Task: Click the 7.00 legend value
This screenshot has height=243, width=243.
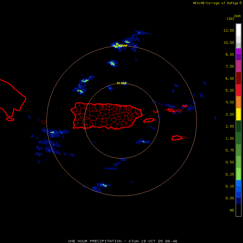Action: point(230,66)
